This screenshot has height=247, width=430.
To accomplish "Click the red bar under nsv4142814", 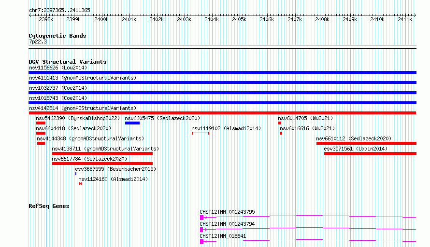I will pyautogui.click(x=222, y=113).
